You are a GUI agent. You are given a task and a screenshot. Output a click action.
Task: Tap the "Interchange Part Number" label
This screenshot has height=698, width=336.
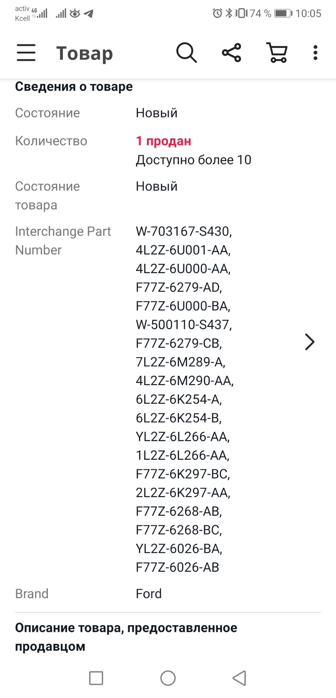[63, 240]
